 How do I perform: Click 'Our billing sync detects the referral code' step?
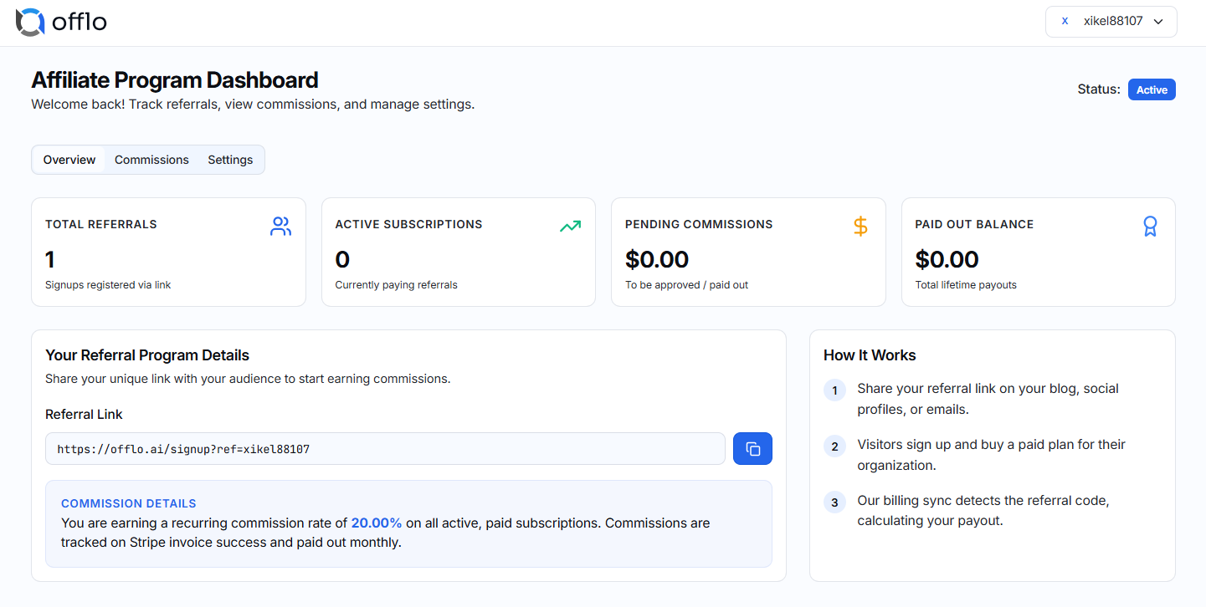(x=983, y=511)
